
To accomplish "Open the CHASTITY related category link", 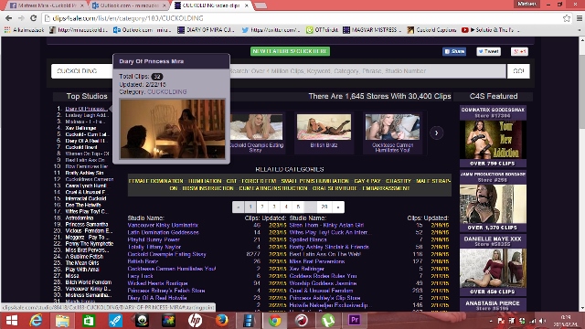I will point(399,181).
